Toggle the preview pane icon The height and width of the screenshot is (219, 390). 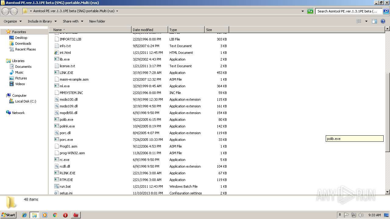374,21
